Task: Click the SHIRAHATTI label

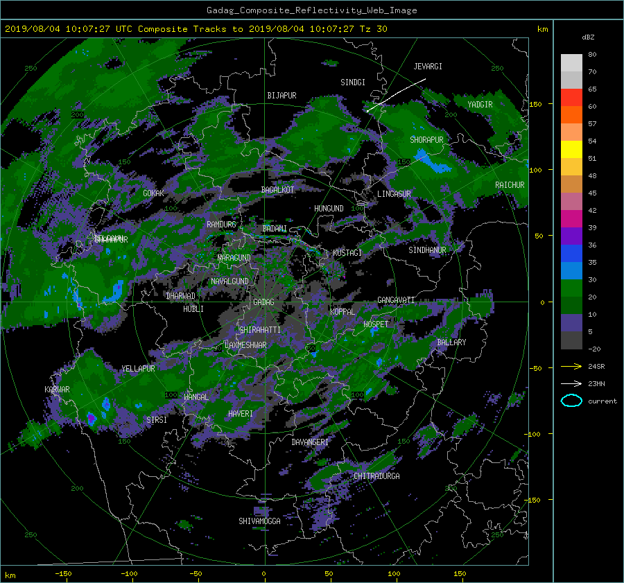Action: [260, 330]
